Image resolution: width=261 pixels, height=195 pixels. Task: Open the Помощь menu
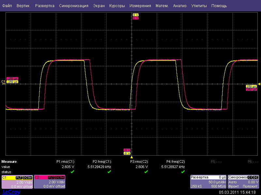point(219,6)
